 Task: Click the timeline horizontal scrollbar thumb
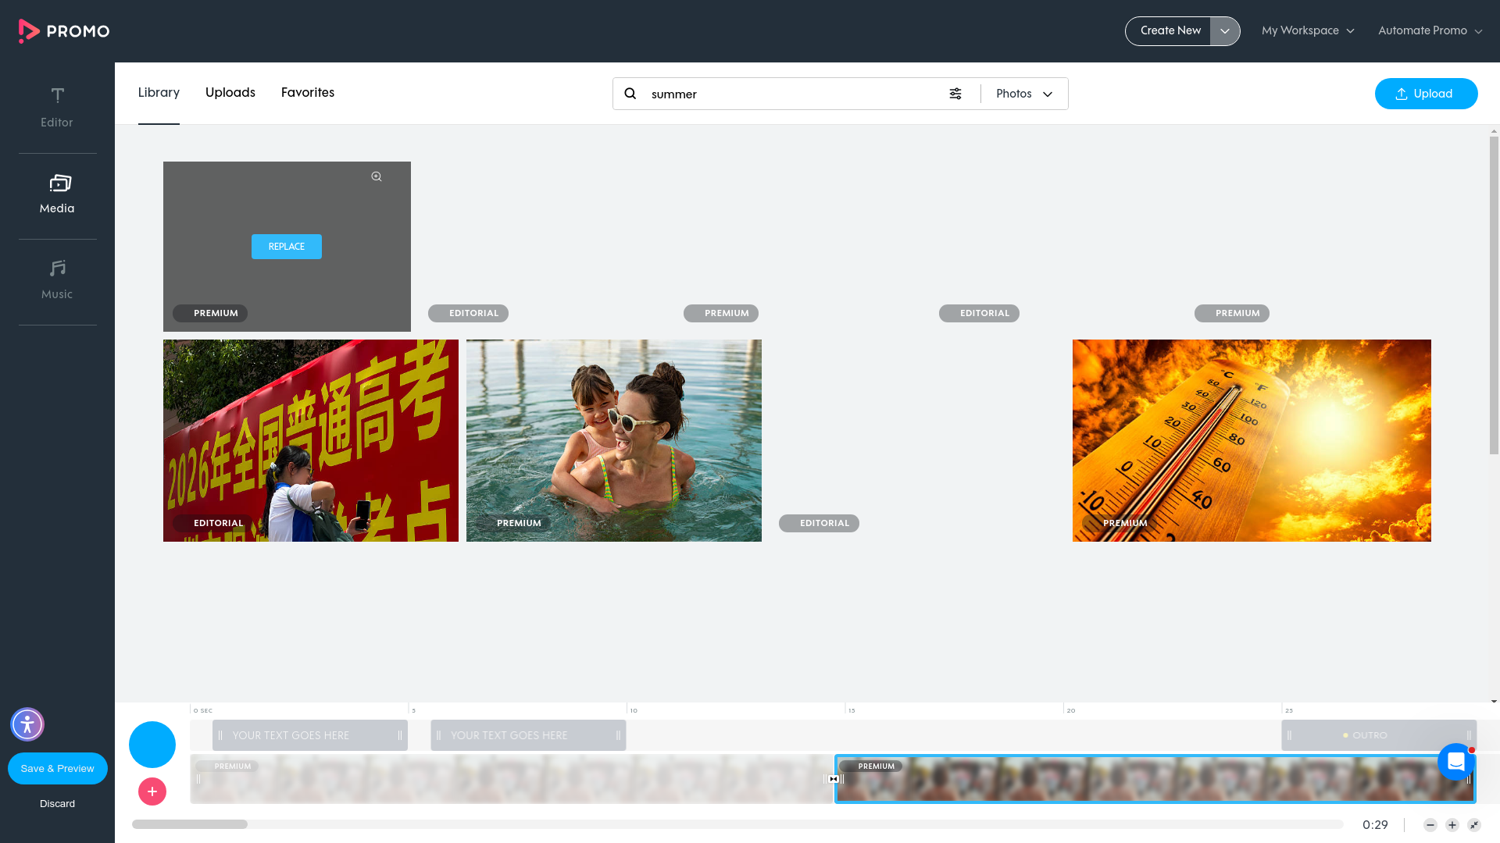coord(190,824)
